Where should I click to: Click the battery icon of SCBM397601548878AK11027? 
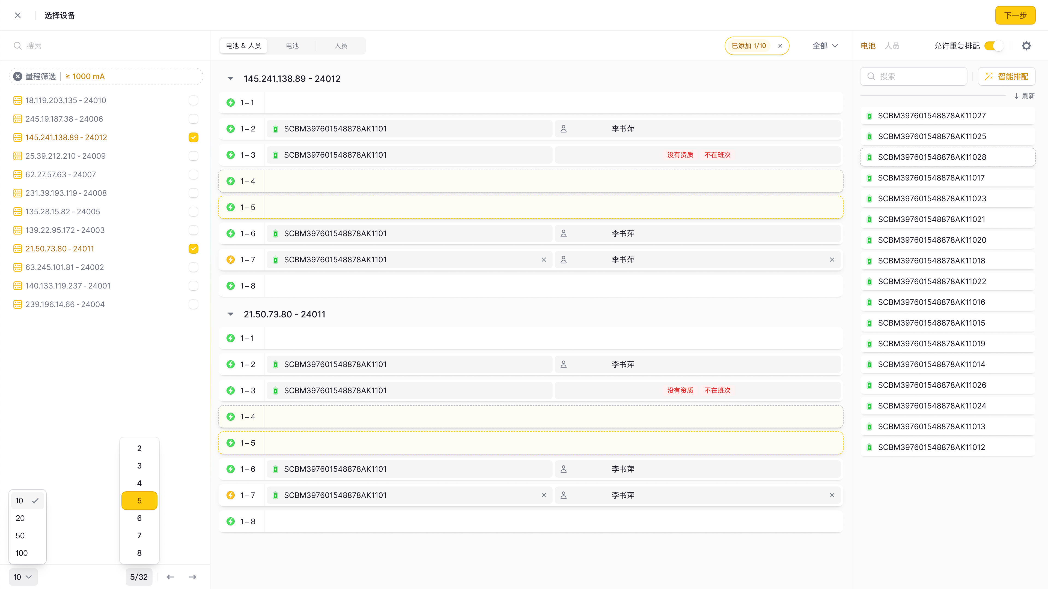870,116
